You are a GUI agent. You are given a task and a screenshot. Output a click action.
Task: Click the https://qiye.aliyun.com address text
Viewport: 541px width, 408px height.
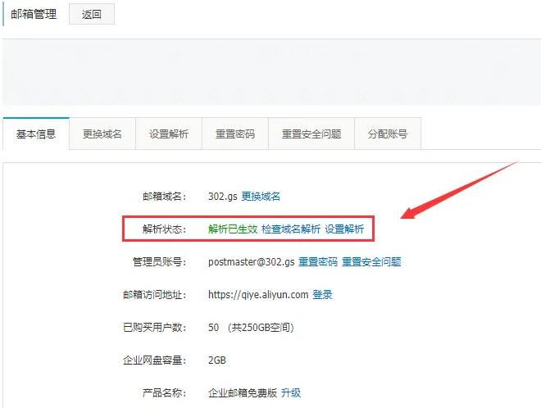(258, 295)
